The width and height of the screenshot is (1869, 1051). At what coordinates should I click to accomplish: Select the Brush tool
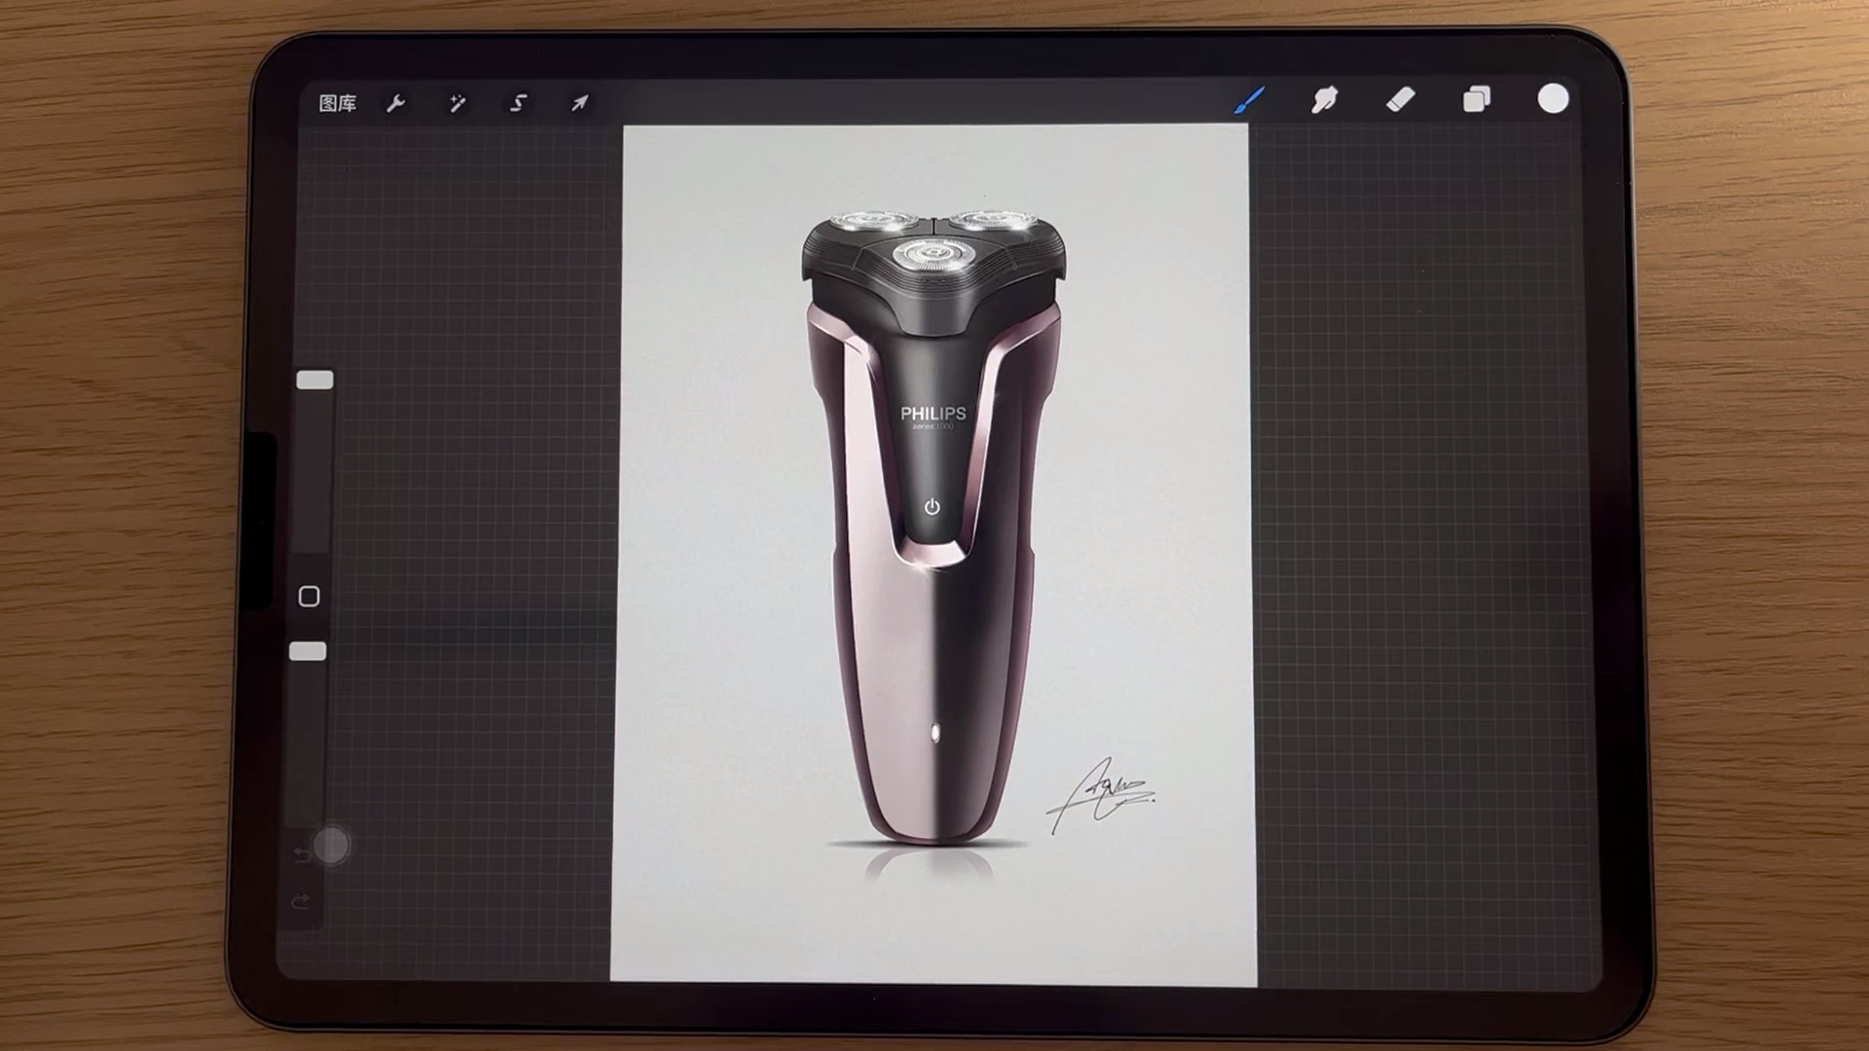coord(1250,100)
